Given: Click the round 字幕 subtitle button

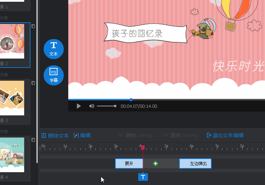Looking at the screenshot, I should click(x=54, y=76).
